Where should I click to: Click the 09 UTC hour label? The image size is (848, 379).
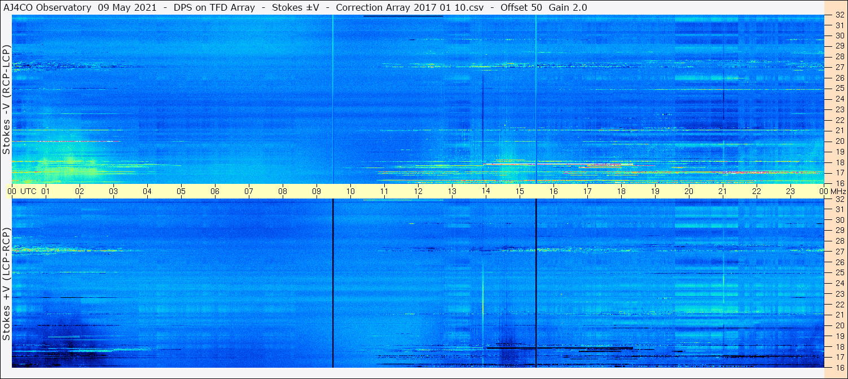(x=317, y=192)
